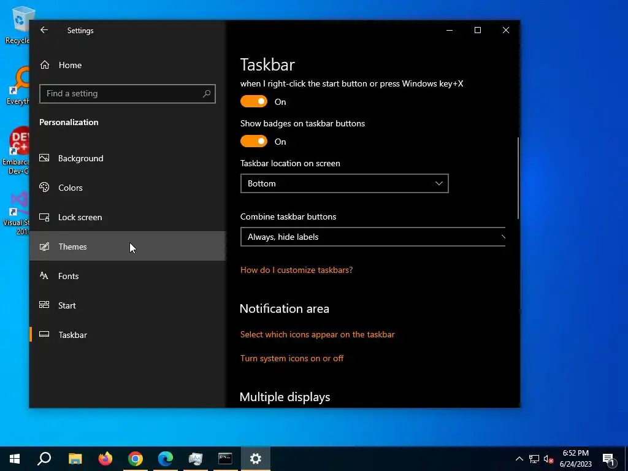
Task: Launch Microsoft Edge from the taskbar
Action: click(166, 459)
